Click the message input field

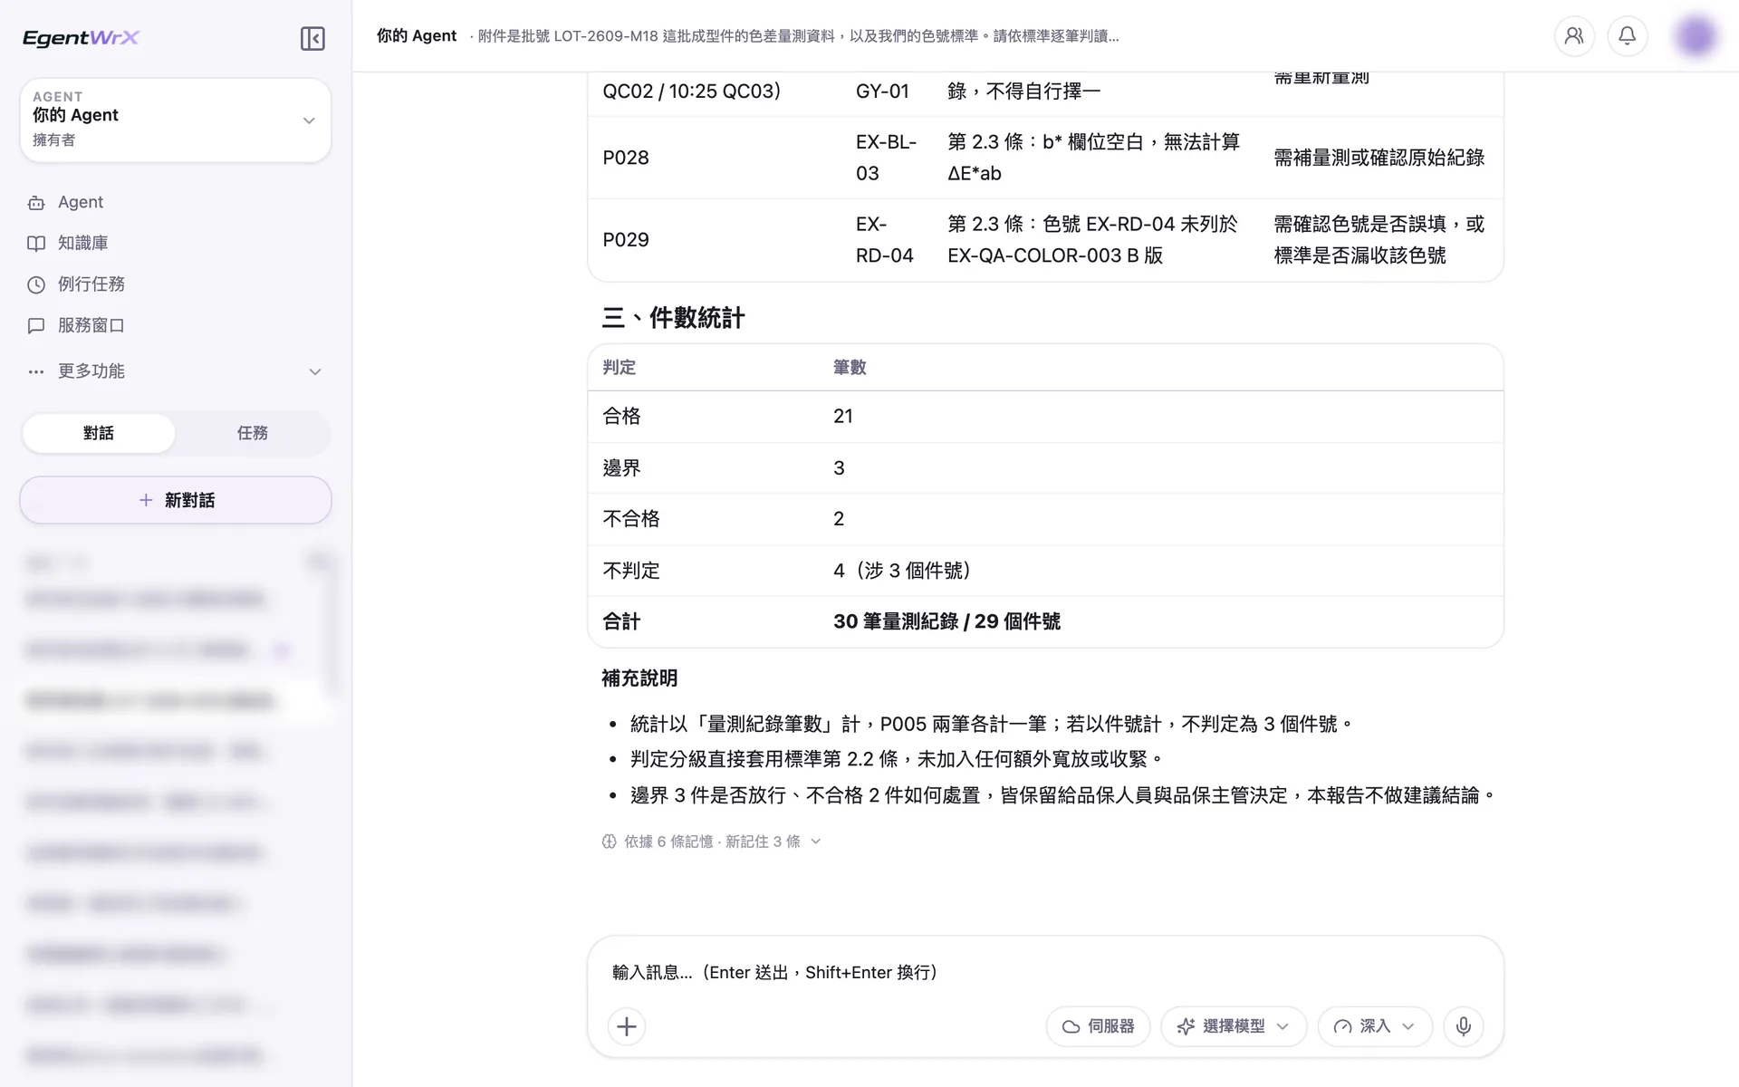pyautogui.click(x=1045, y=972)
